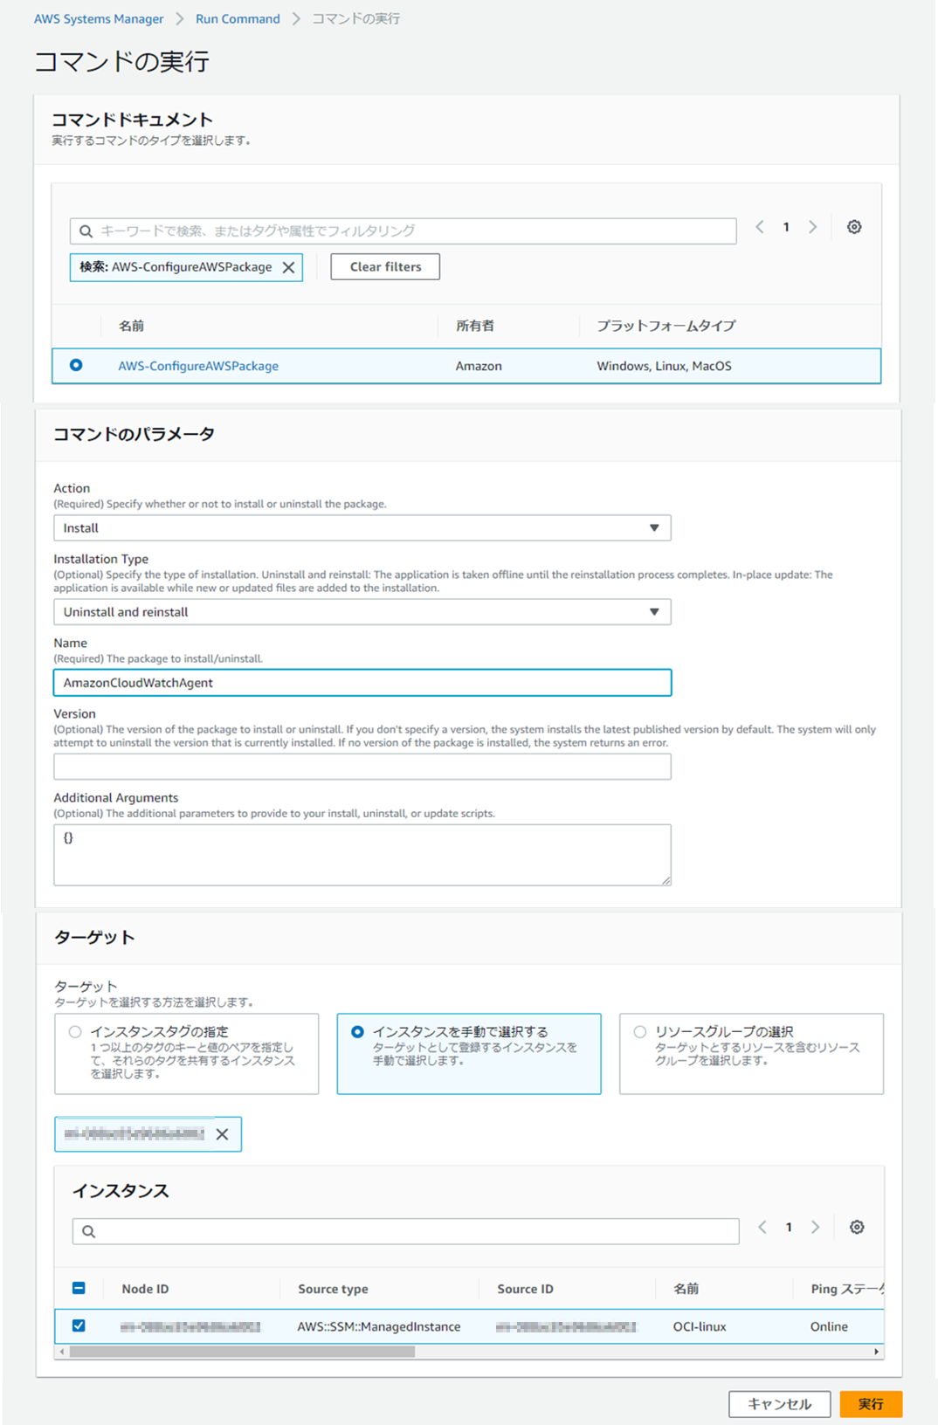Open AWS Systems Manager breadcrumb link
Screen dimensions: 938x1425
tap(99, 18)
